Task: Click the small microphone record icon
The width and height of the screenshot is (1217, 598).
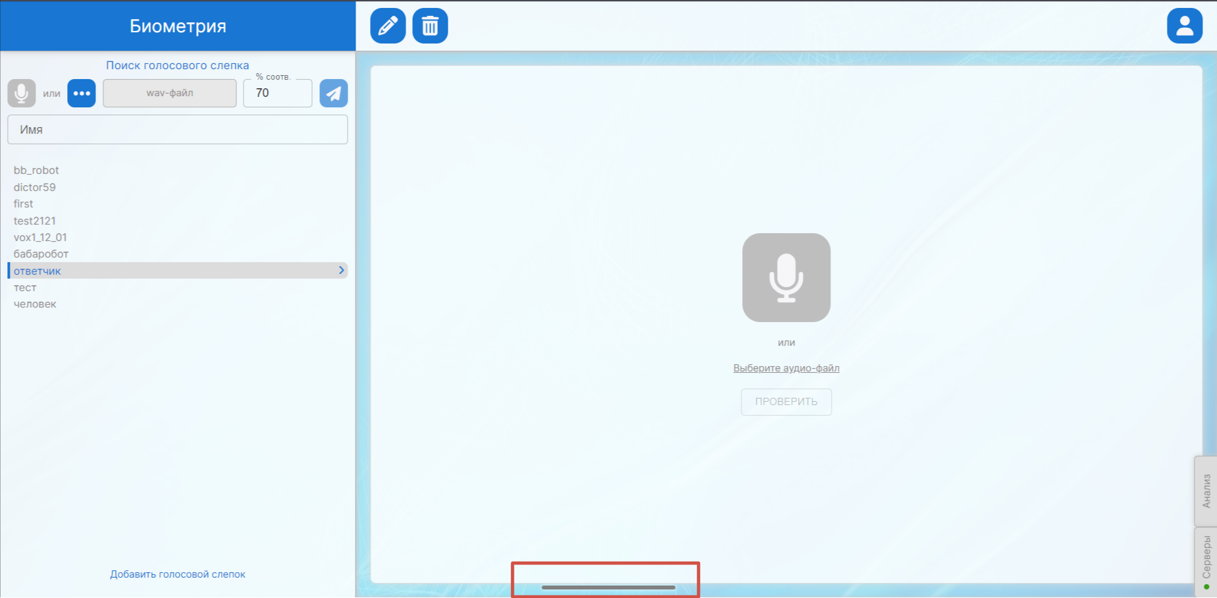Action: tap(22, 94)
